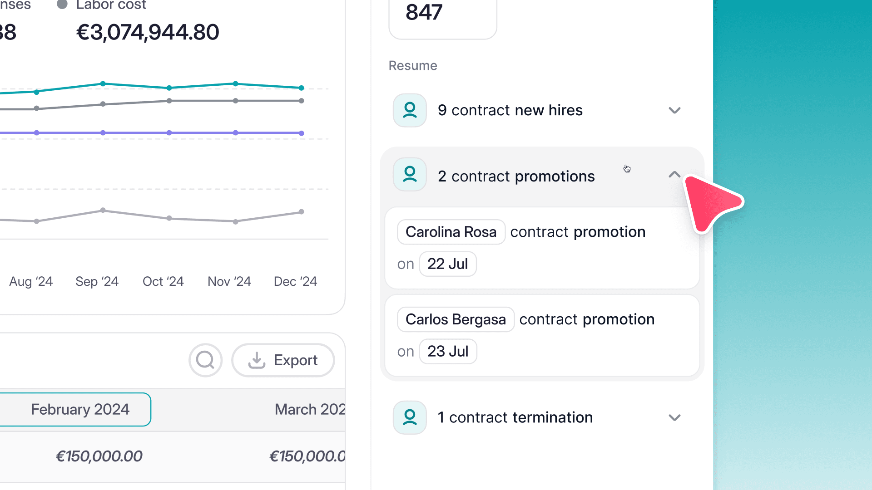
Task: Click the Resume section label
Action: [412, 65]
